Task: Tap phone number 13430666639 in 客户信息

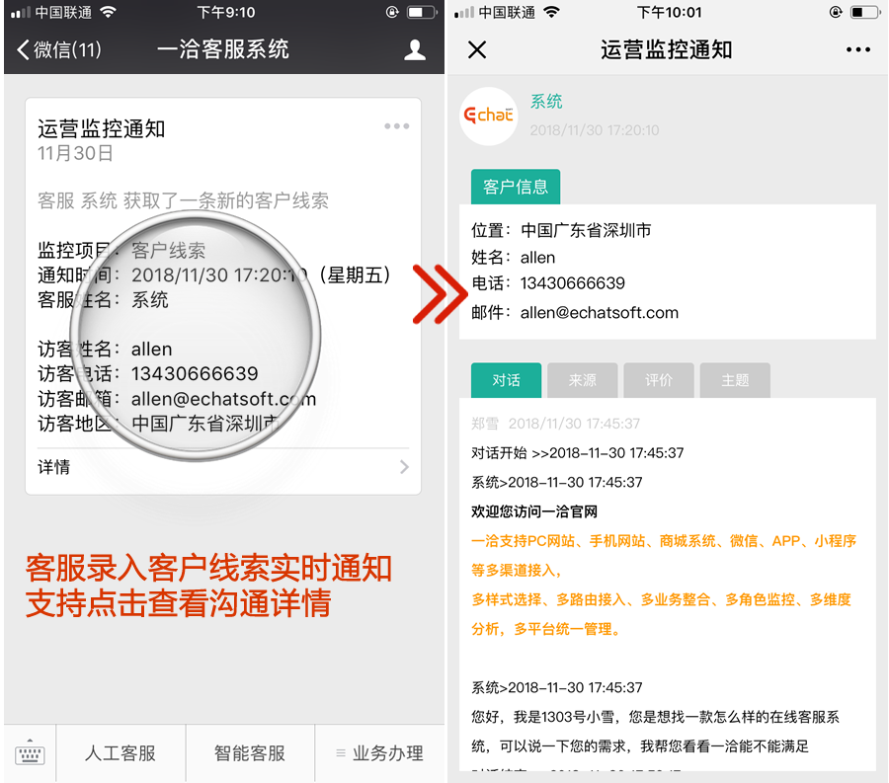Action: click(x=573, y=283)
